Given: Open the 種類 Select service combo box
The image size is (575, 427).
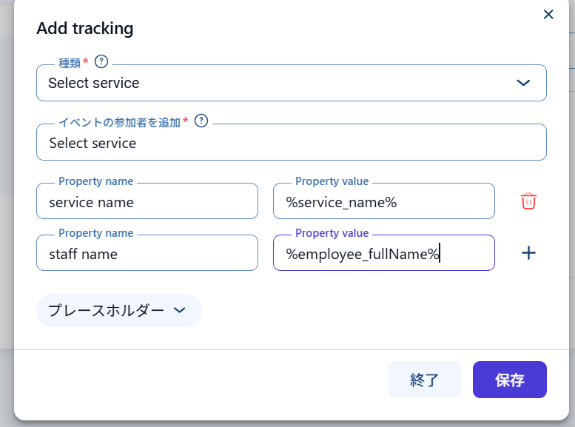Looking at the screenshot, I should click(x=281, y=83).
